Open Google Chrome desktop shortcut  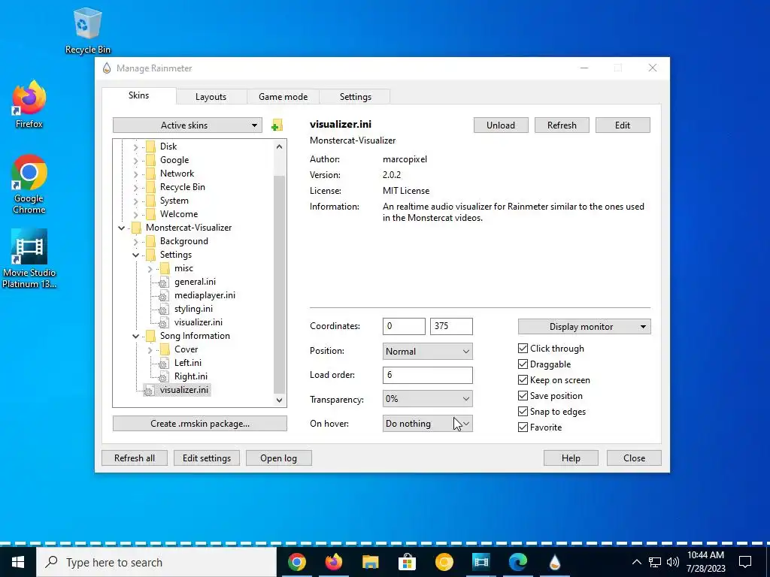click(x=29, y=185)
